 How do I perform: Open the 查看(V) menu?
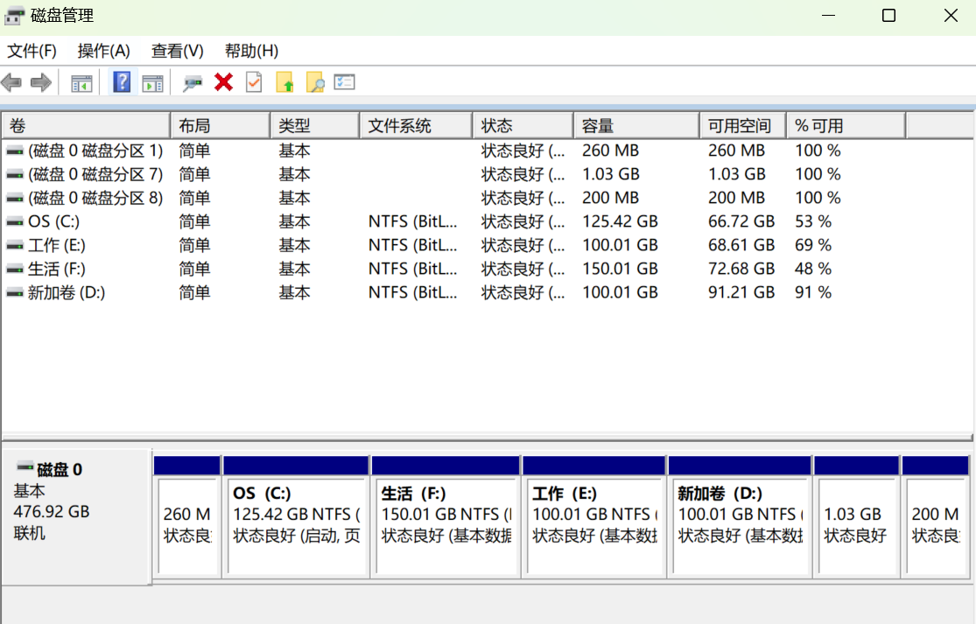pyautogui.click(x=177, y=51)
